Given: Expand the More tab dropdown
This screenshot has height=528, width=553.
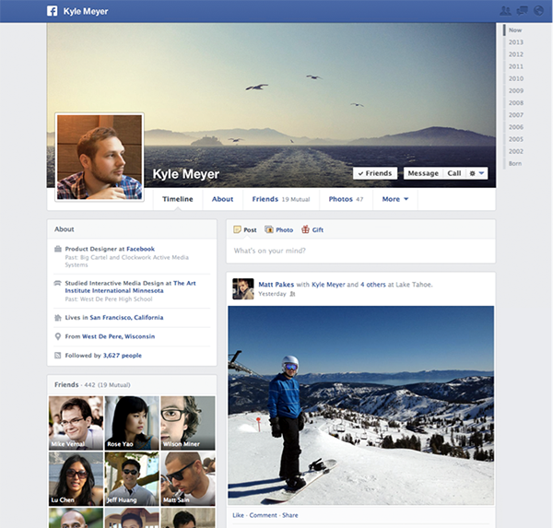Looking at the screenshot, I should point(395,199).
